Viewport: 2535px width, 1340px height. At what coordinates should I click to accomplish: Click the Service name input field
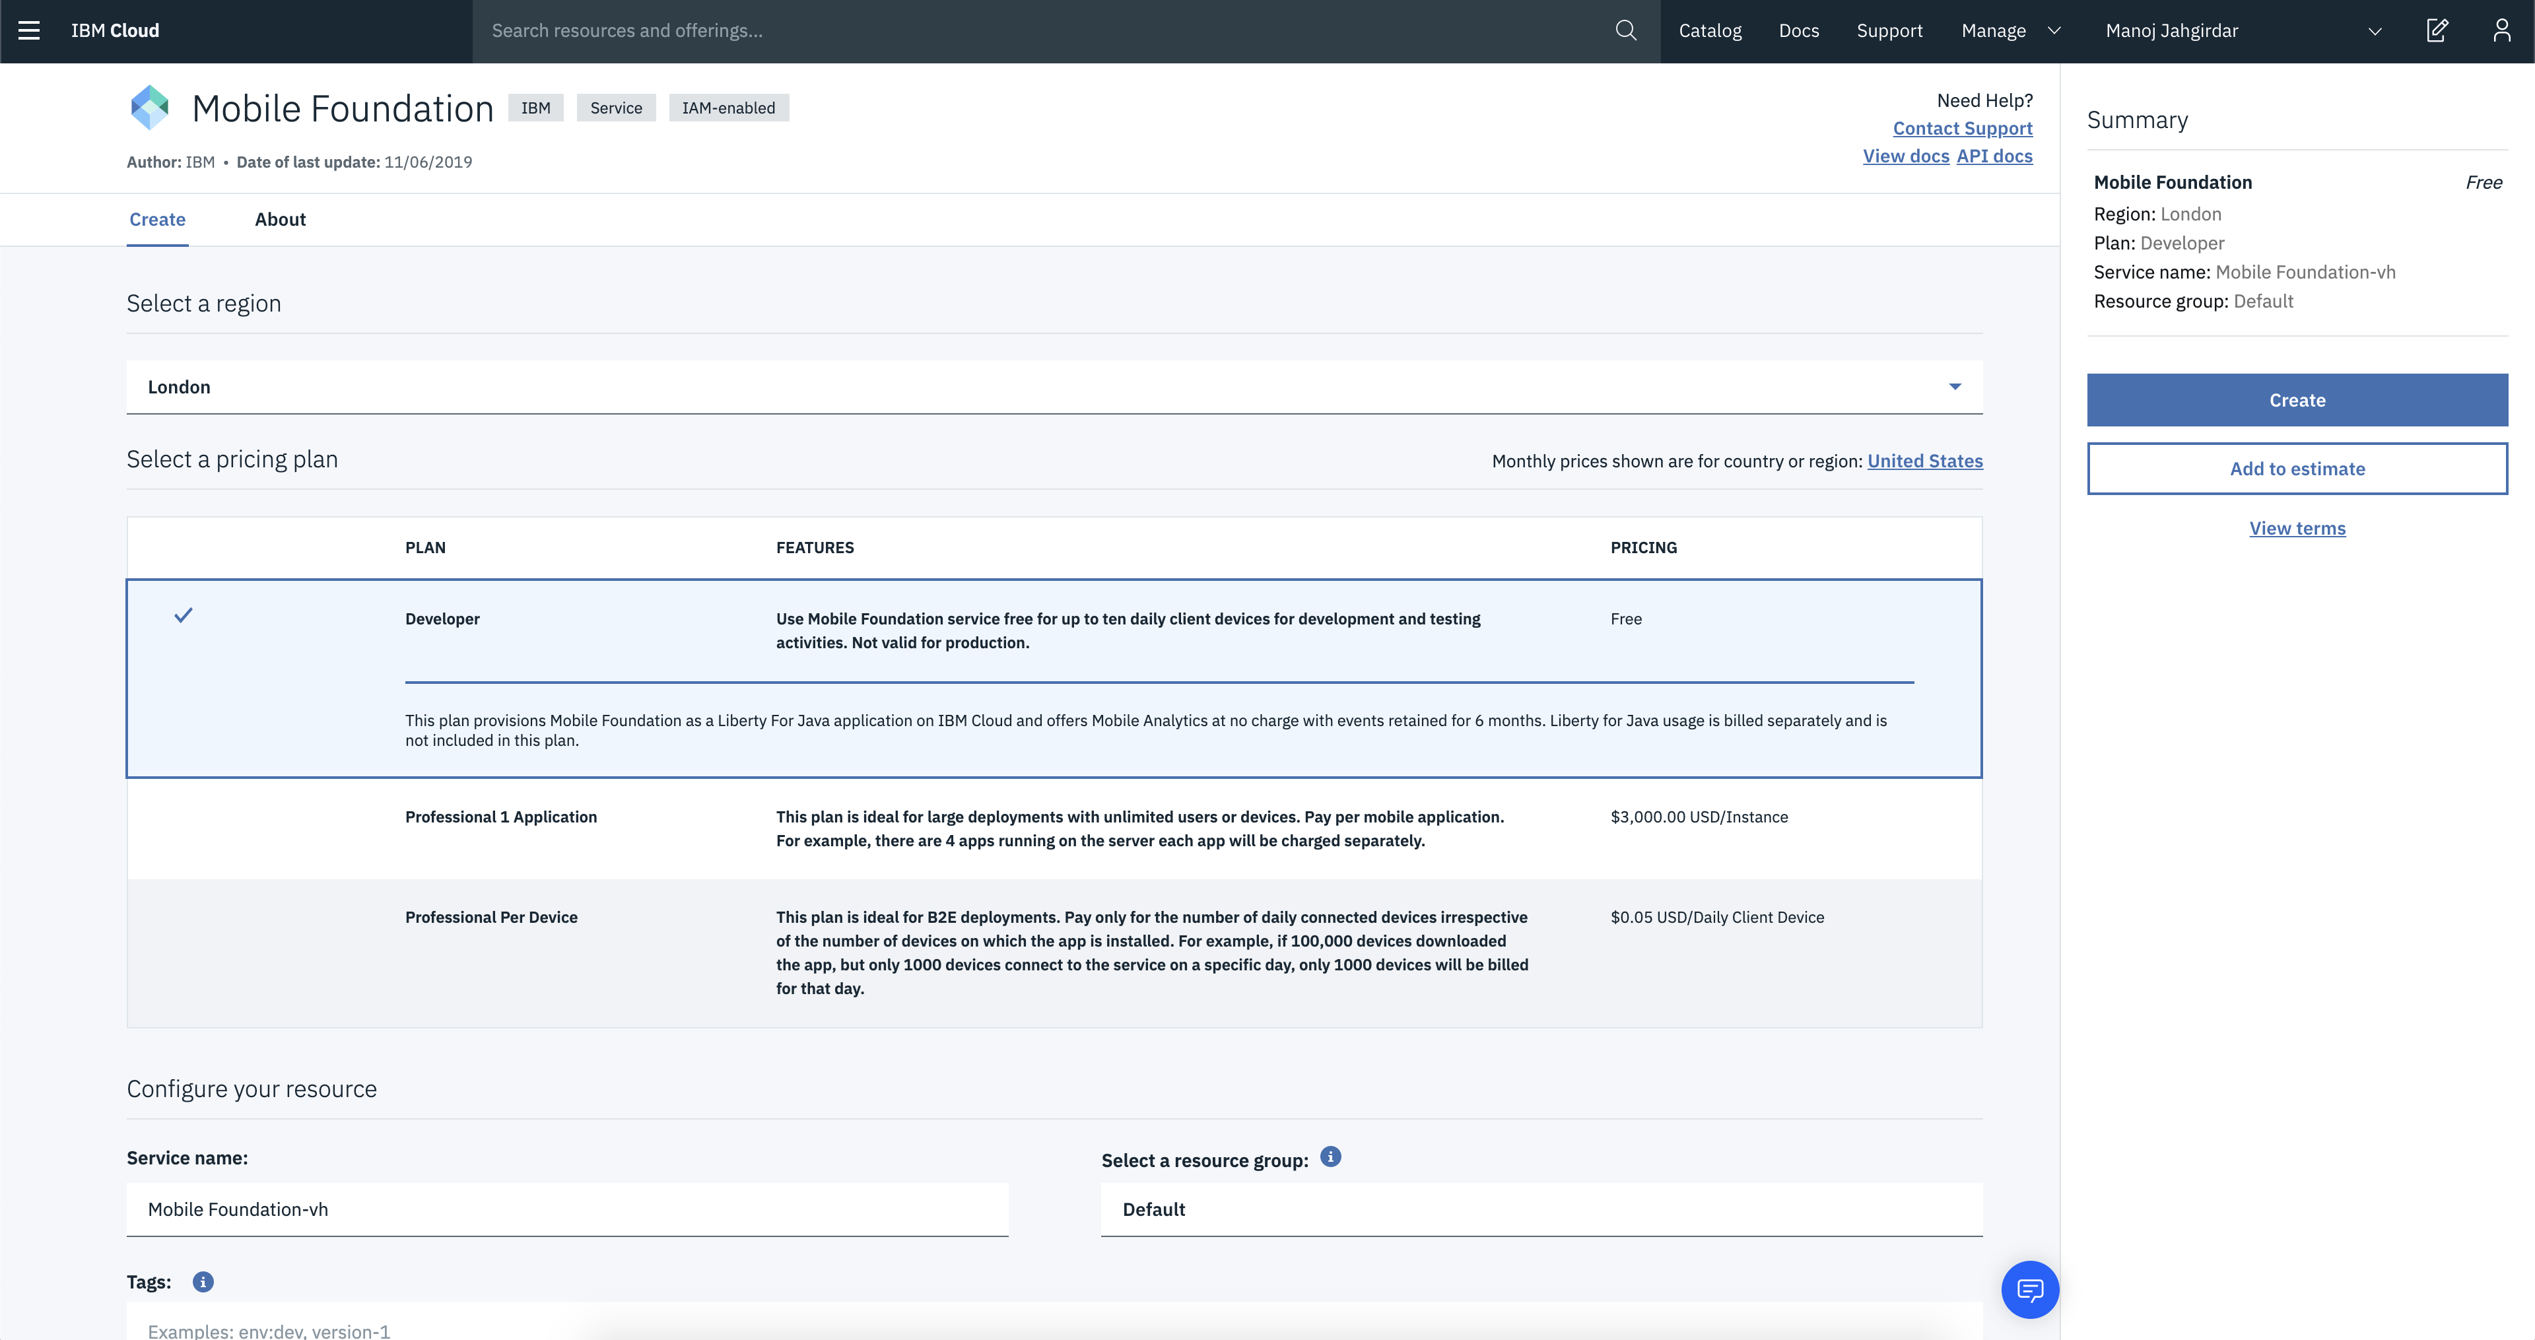pos(567,1209)
